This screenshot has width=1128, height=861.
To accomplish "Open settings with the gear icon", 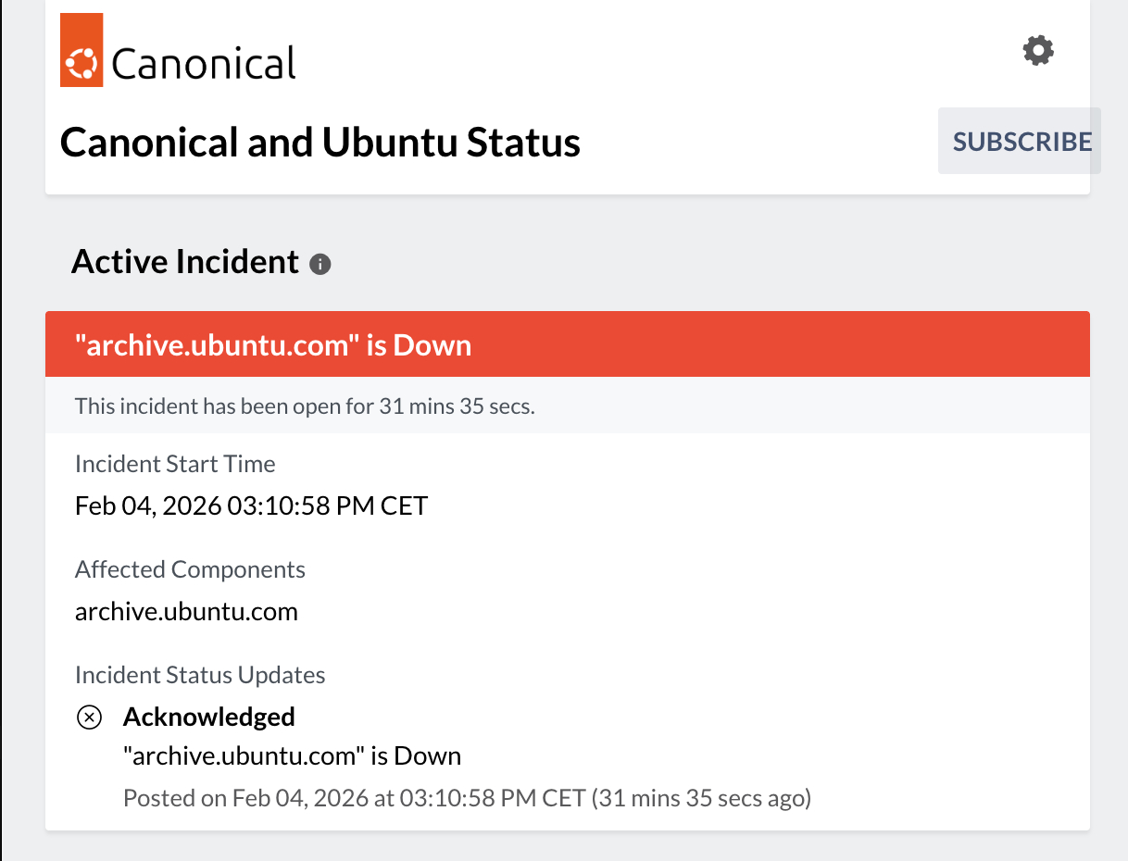I will pyautogui.click(x=1038, y=50).
